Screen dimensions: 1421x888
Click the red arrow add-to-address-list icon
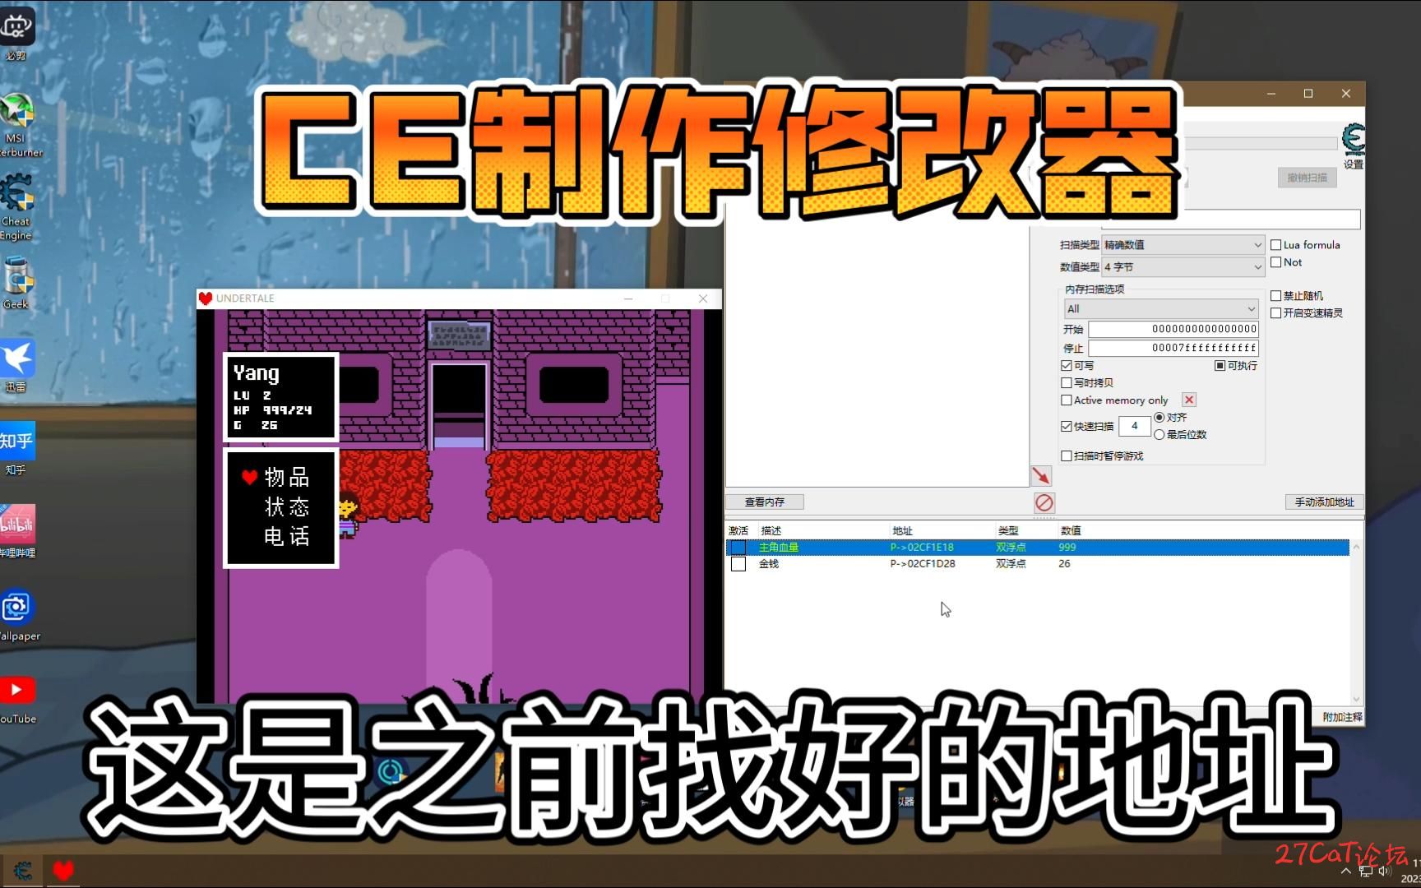(1041, 475)
